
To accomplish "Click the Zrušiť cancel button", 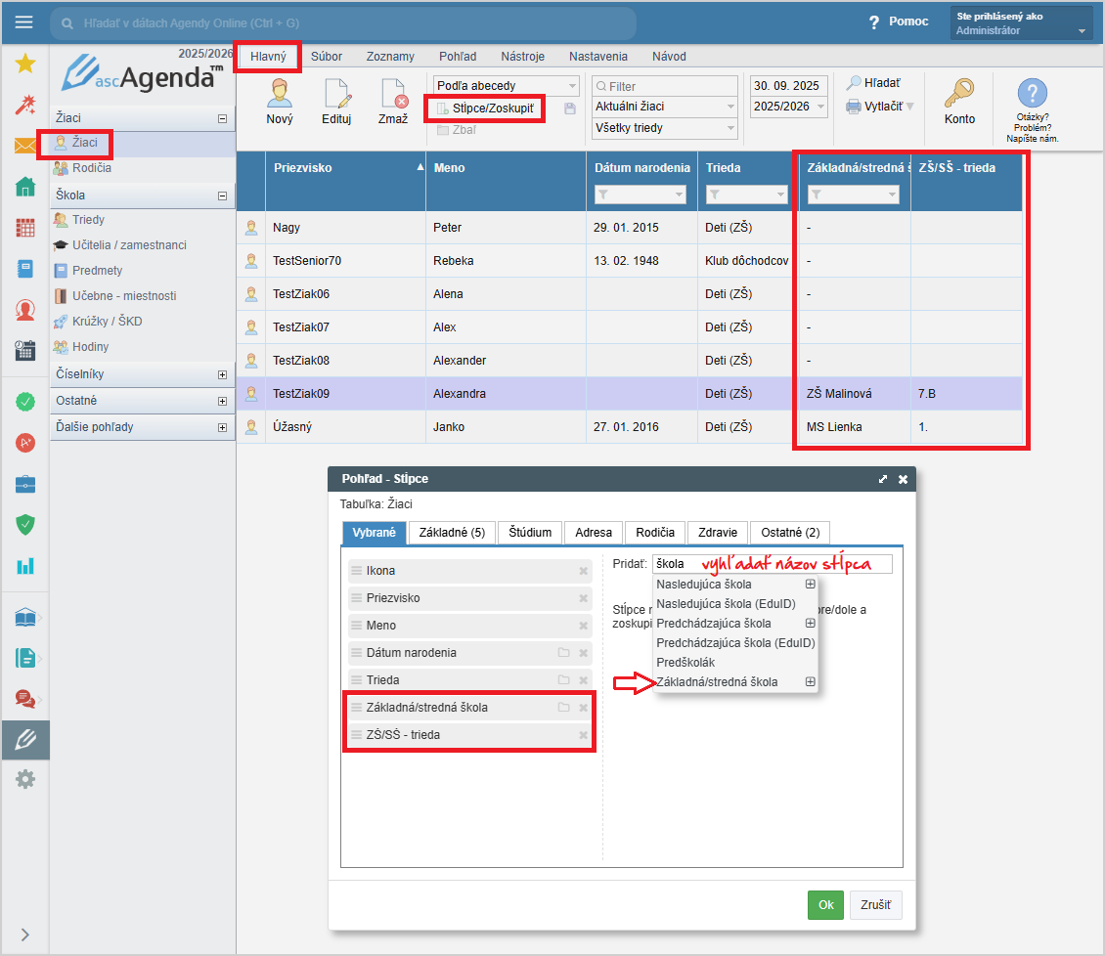I will (875, 905).
